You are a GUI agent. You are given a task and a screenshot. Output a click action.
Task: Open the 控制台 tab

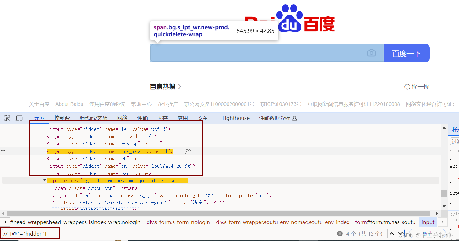click(62, 118)
